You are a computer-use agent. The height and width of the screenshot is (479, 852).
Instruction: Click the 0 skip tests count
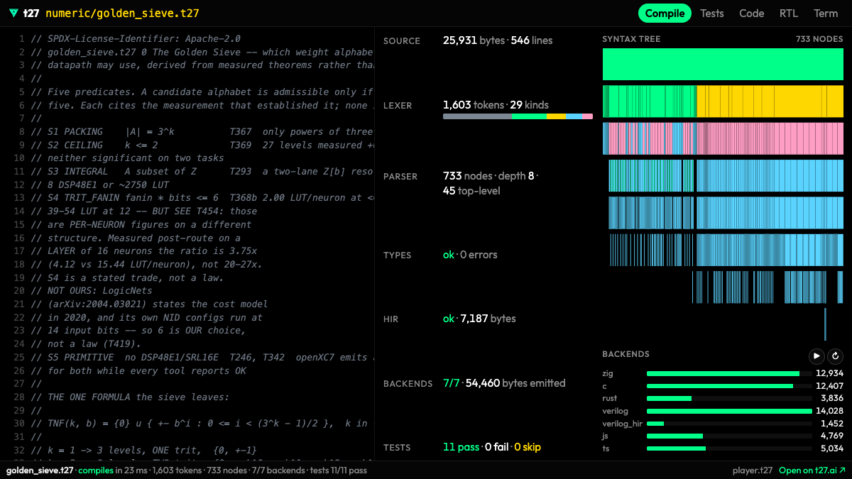[x=528, y=447]
